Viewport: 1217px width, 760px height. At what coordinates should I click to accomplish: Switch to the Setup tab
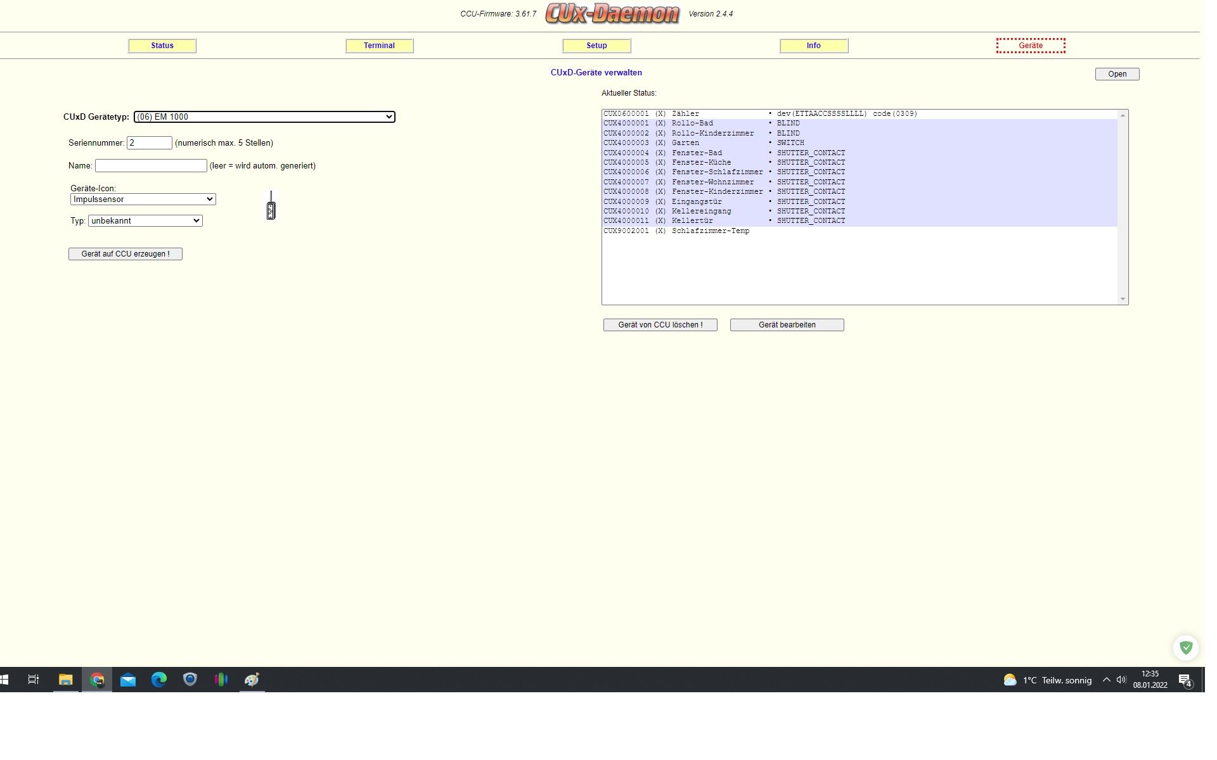click(596, 46)
